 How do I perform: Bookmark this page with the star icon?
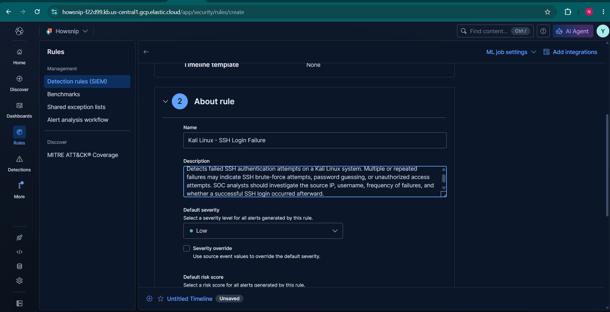[x=548, y=12]
